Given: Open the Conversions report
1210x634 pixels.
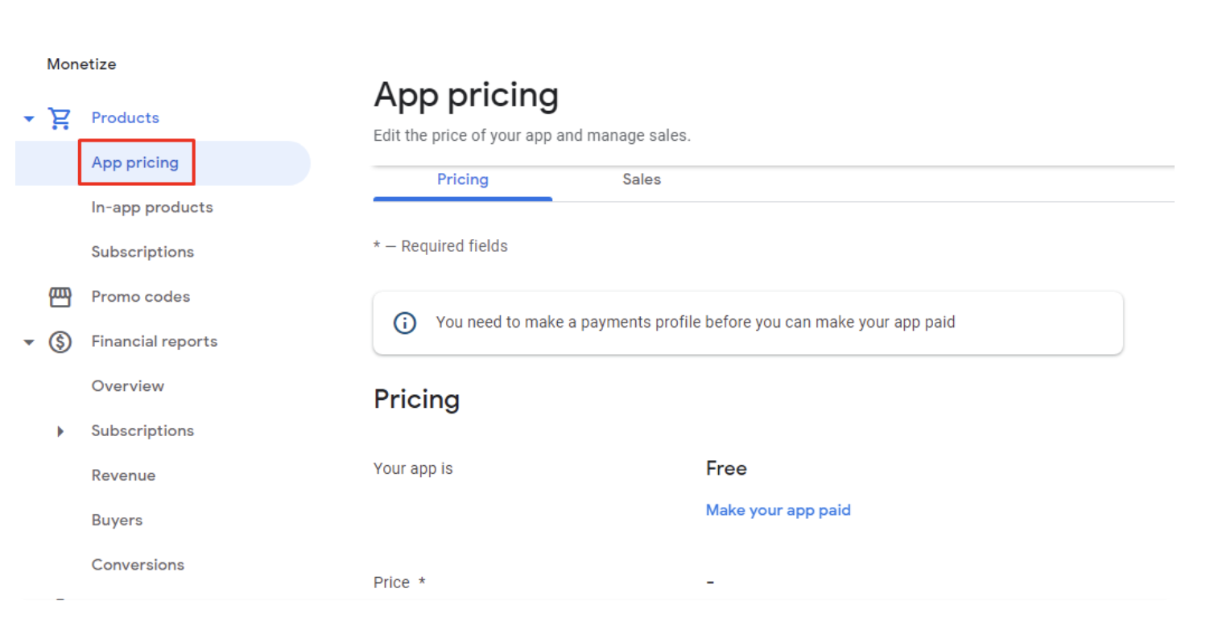Looking at the screenshot, I should [138, 565].
